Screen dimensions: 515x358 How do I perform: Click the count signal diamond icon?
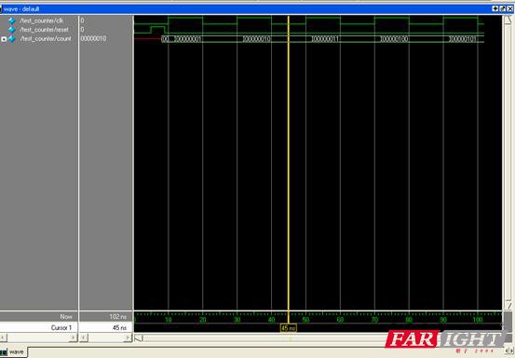[12, 39]
